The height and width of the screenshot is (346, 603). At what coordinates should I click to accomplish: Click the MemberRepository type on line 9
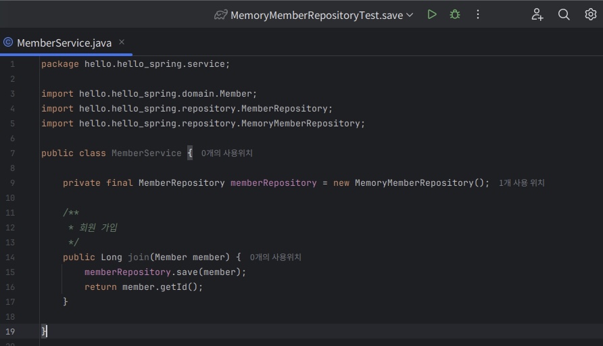click(182, 183)
